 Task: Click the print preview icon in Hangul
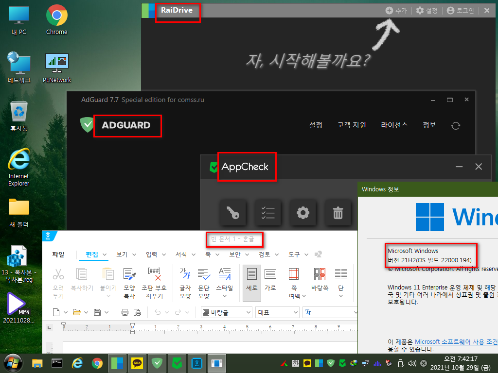[138, 312]
